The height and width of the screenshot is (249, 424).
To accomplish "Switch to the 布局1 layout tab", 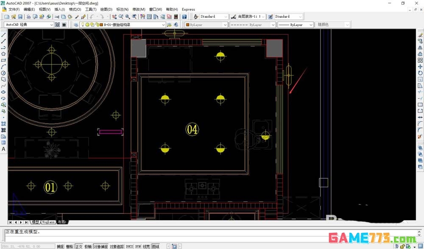I will click(x=62, y=221).
